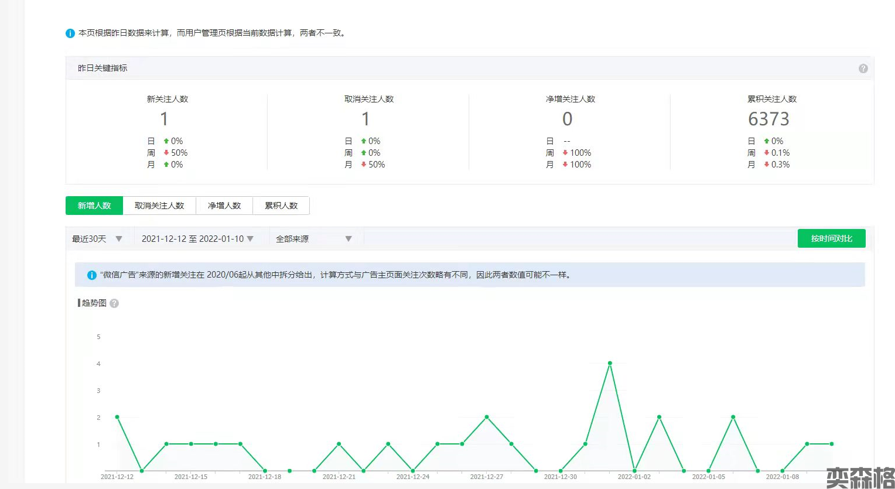Image resolution: width=895 pixels, height=489 pixels.
Task: Switch to the 净增人数 tab
Action: click(x=224, y=206)
